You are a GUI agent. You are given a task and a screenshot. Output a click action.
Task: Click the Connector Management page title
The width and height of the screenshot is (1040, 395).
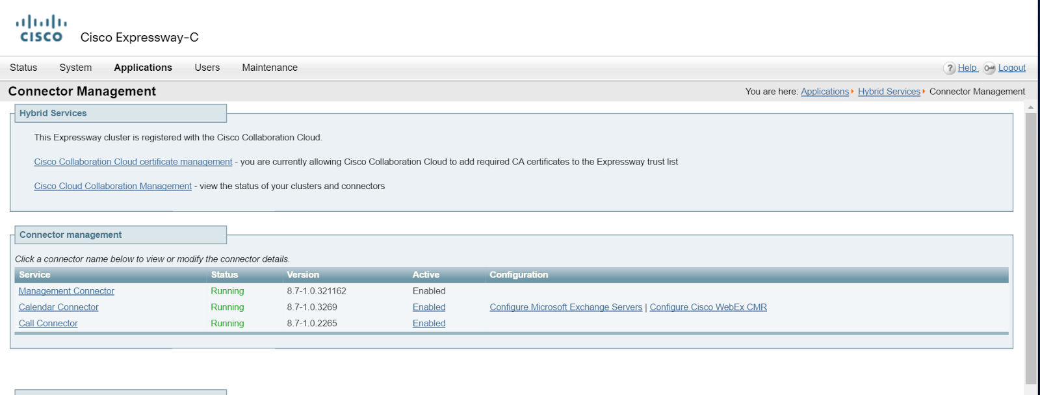[82, 92]
